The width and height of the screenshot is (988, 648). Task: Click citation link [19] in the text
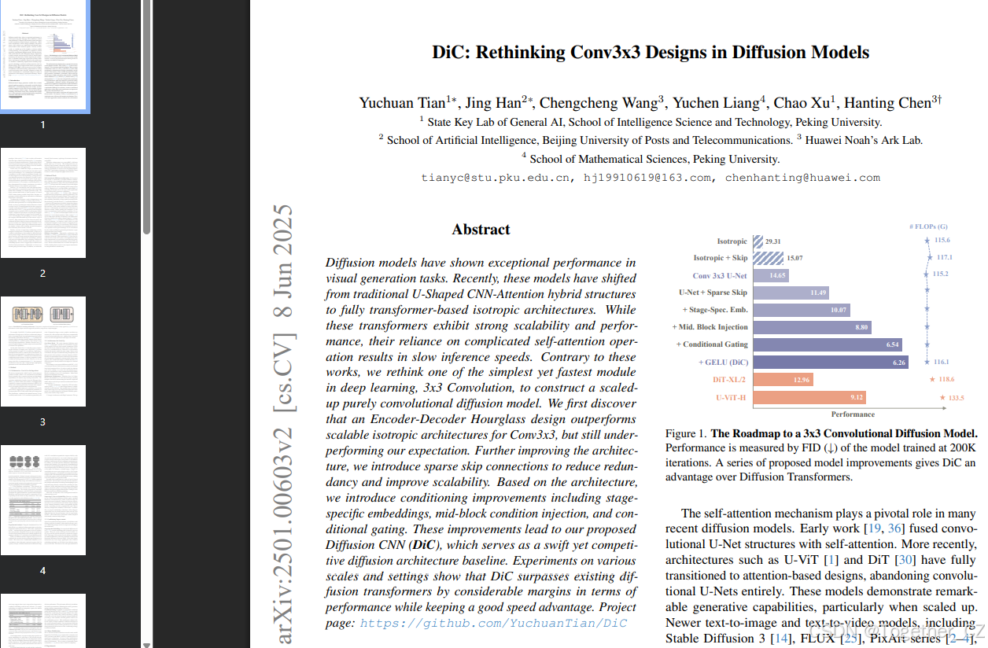pos(876,528)
